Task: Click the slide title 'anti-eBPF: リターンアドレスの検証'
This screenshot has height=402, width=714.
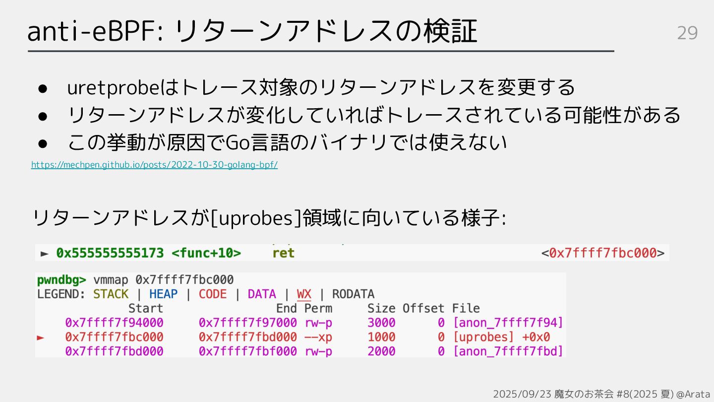Action: [x=252, y=31]
